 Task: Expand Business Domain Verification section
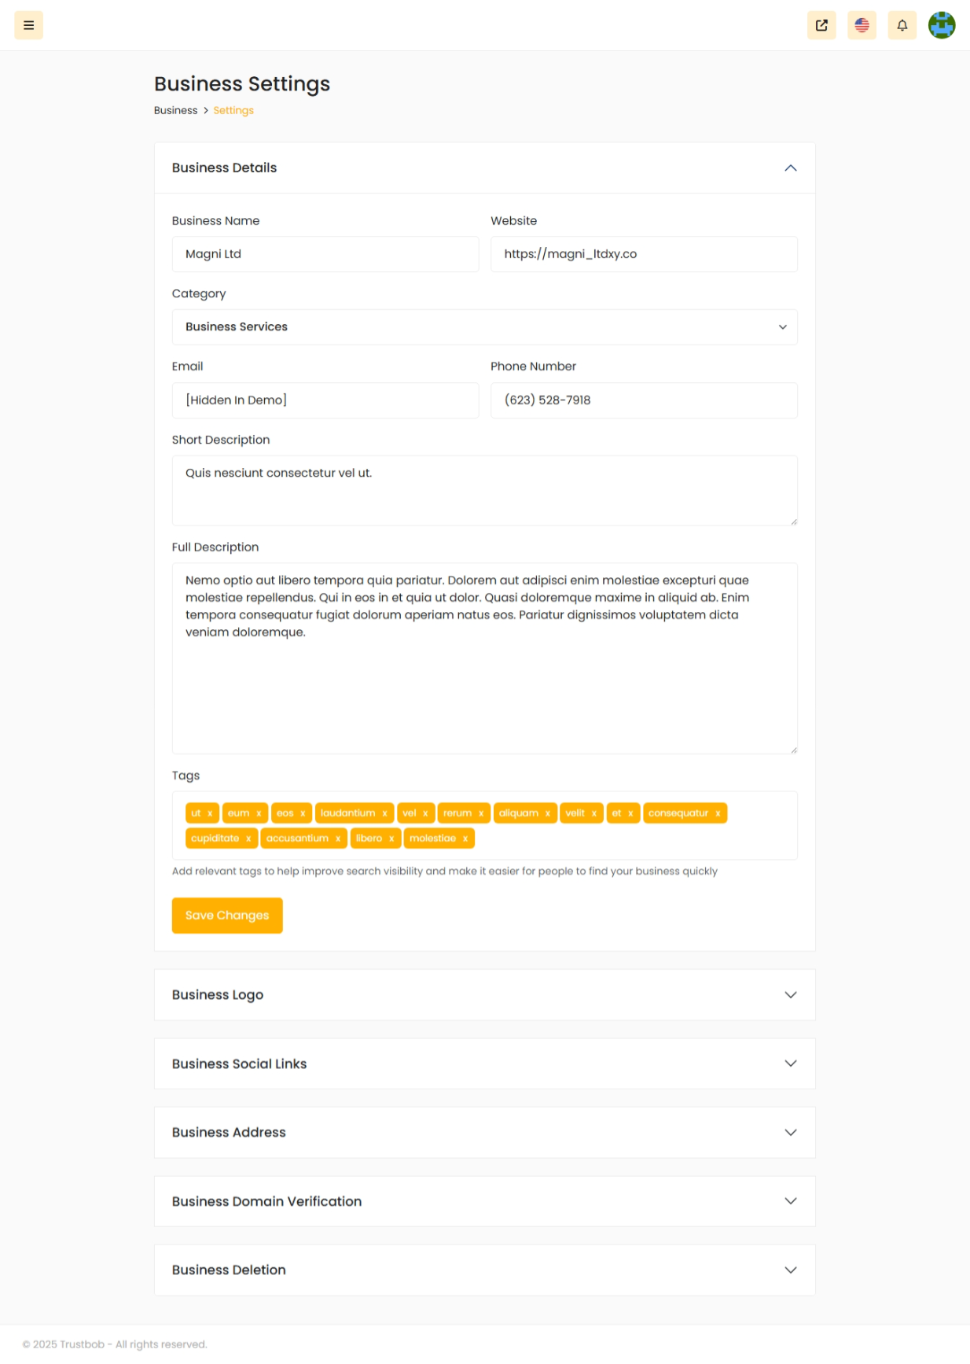tap(484, 1201)
